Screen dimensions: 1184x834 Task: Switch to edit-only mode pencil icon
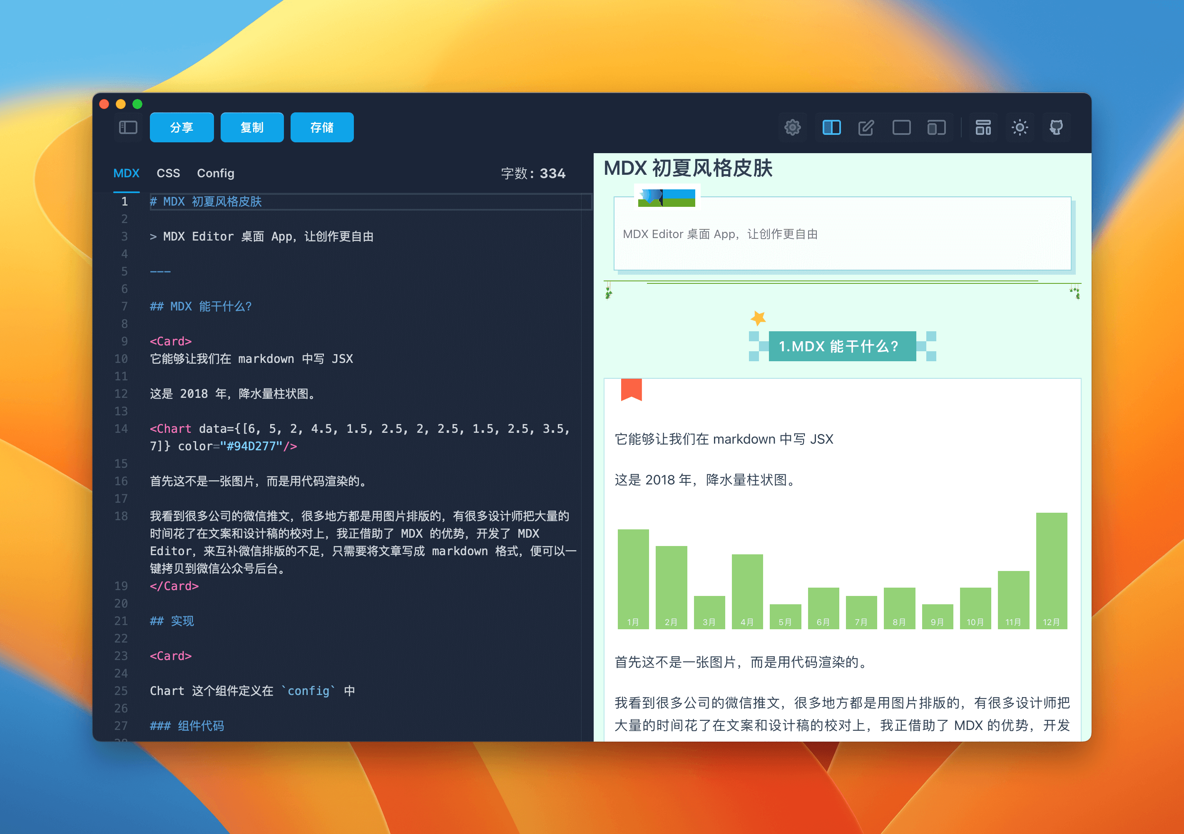(866, 127)
